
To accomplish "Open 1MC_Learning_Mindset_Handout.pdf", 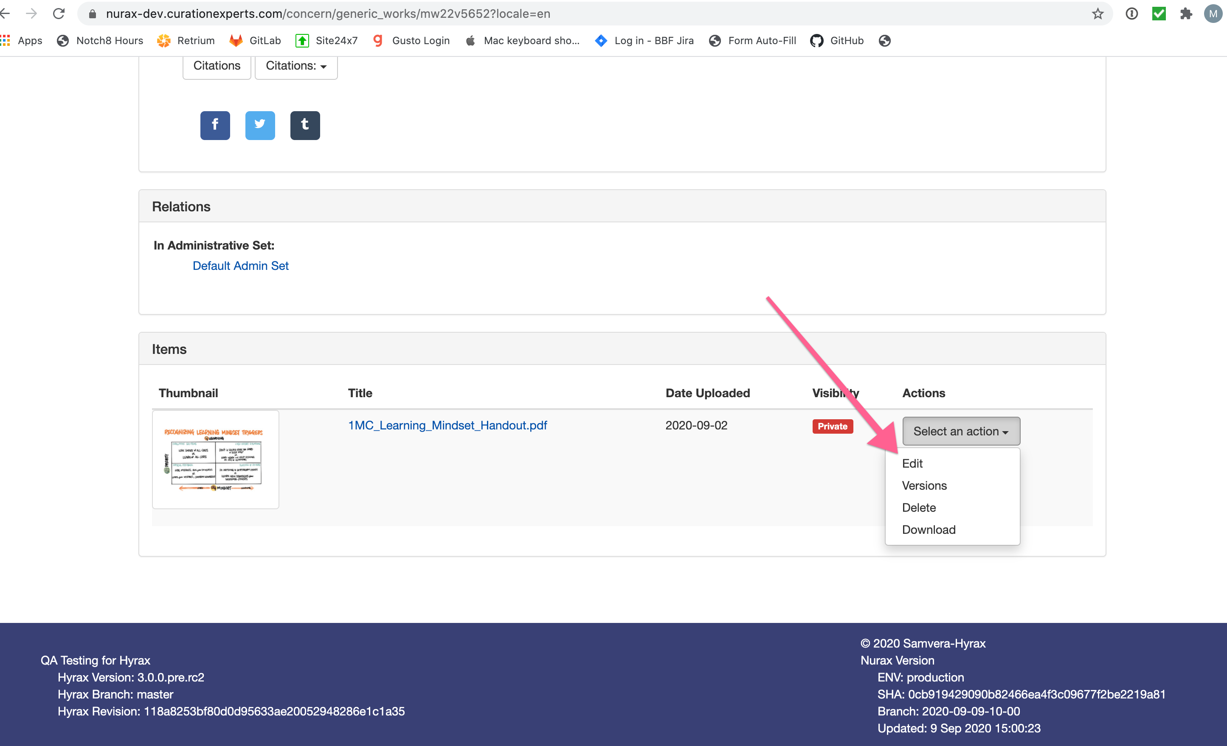I will point(447,425).
